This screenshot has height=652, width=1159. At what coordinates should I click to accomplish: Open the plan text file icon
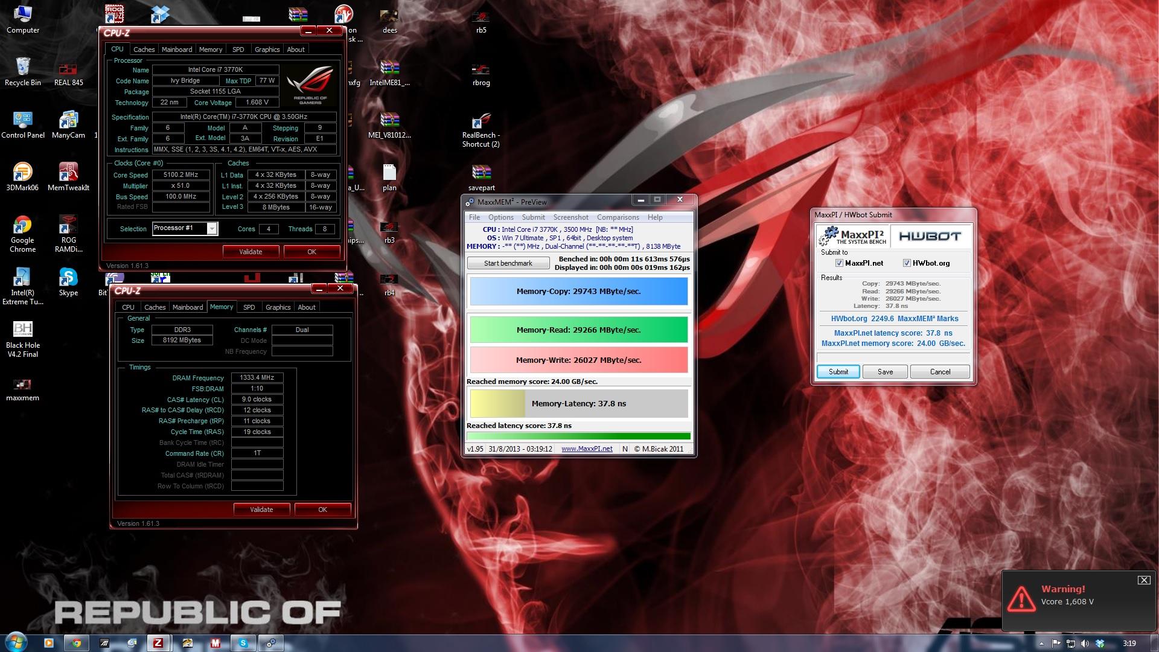(x=389, y=177)
